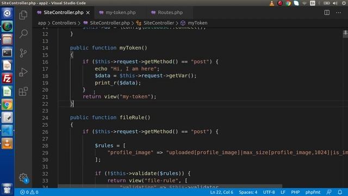This screenshot has height=196, width=348.
Task: Click the "Hi, I am here" string
Action: tap(133, 69)
